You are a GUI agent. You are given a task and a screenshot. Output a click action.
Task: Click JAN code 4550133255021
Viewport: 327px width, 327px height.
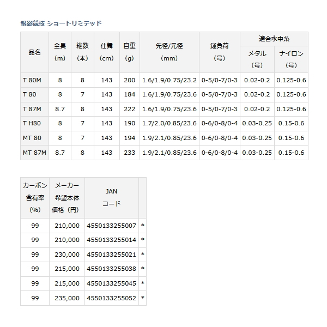tap(112, 255)
